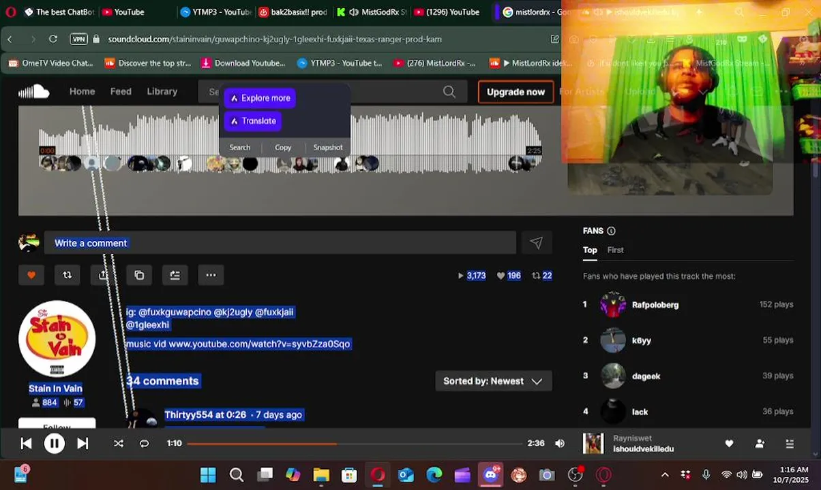
Task: Open the Feed tab
Action: [121, 91]
